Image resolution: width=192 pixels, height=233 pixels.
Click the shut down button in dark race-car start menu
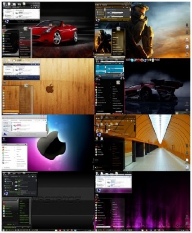[118, 112]
